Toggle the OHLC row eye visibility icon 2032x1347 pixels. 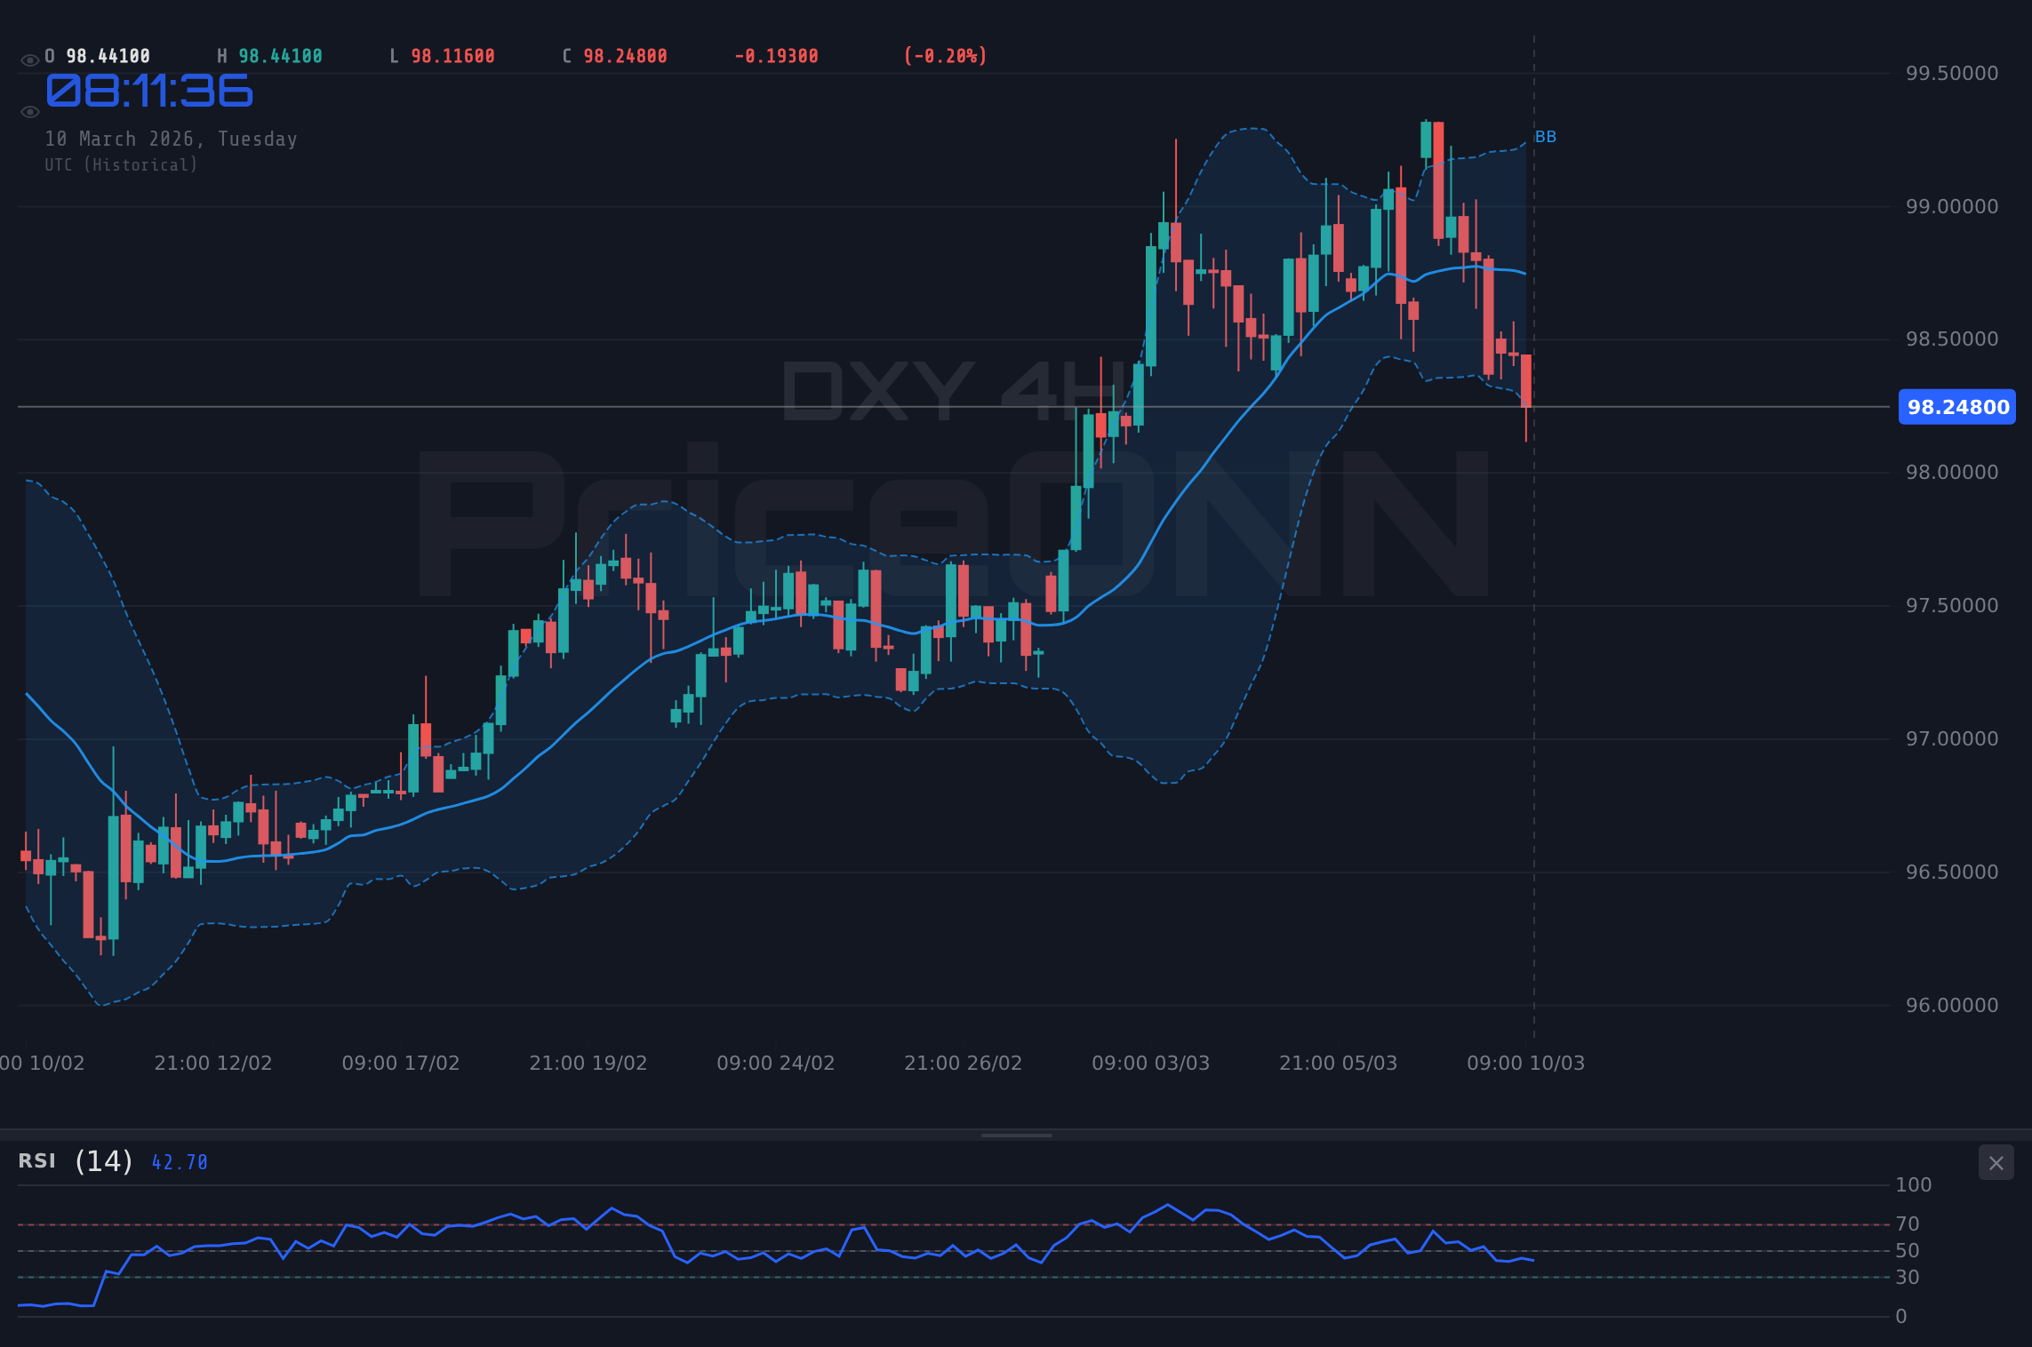coord(29,60)
